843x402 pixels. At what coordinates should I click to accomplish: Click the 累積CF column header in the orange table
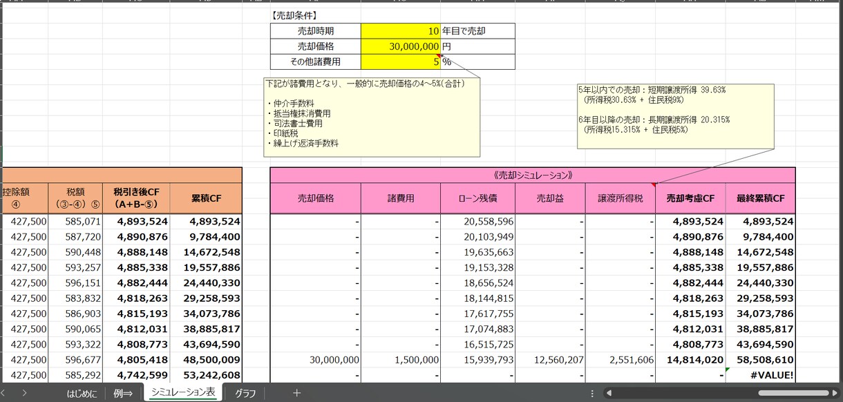[x=206, y=198]
